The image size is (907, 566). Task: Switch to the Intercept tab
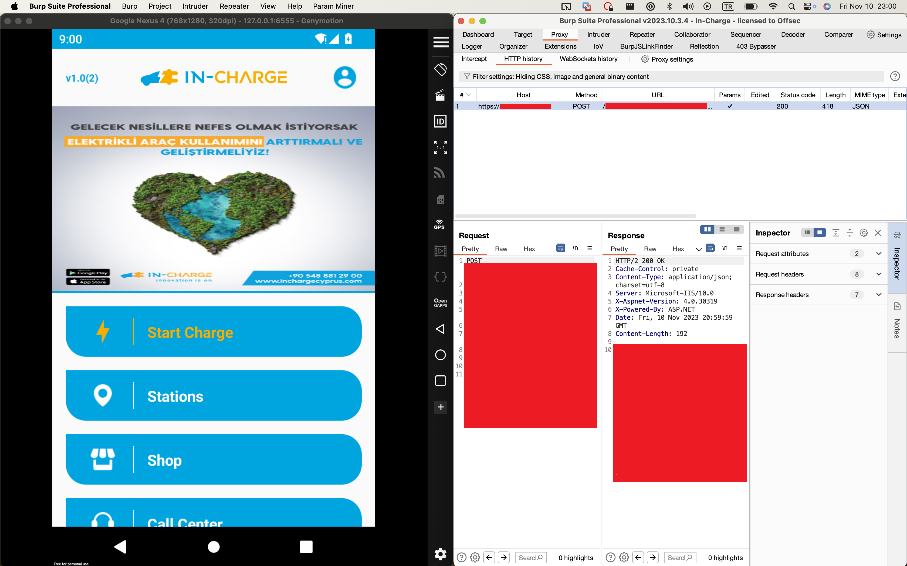pos(474,59)
